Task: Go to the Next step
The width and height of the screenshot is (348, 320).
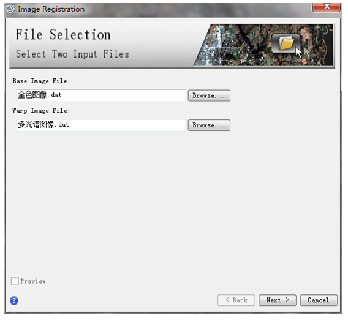Action: (x=278, y=300)
